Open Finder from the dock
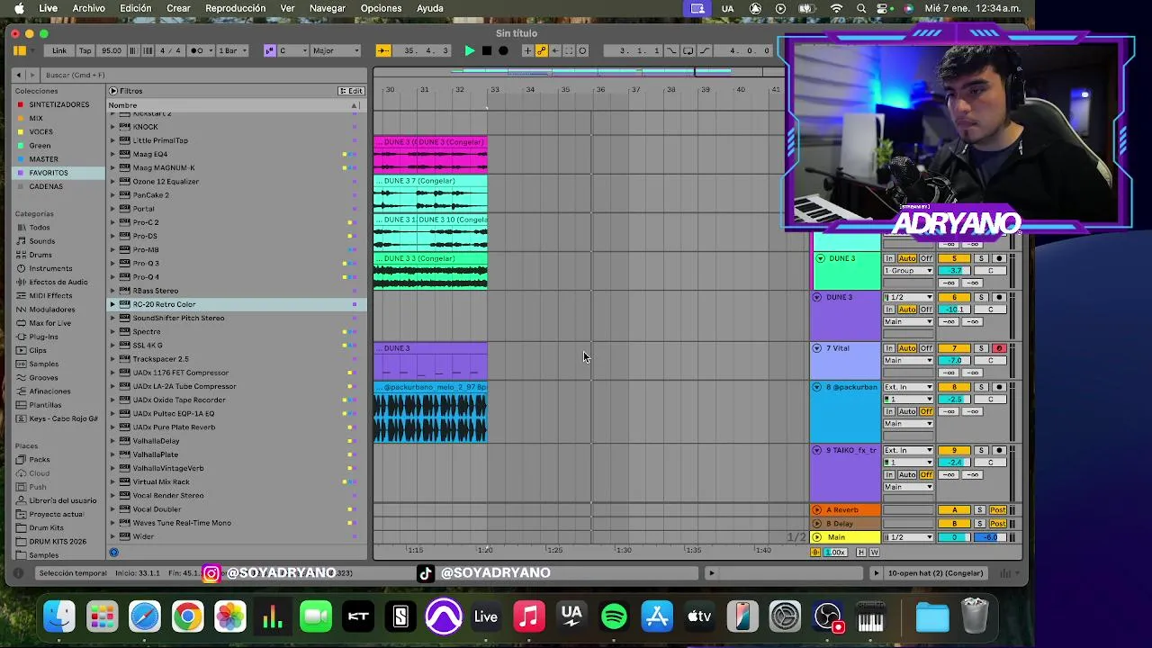This screenshot has height=648, width=1152. click(x=59, y=616)
